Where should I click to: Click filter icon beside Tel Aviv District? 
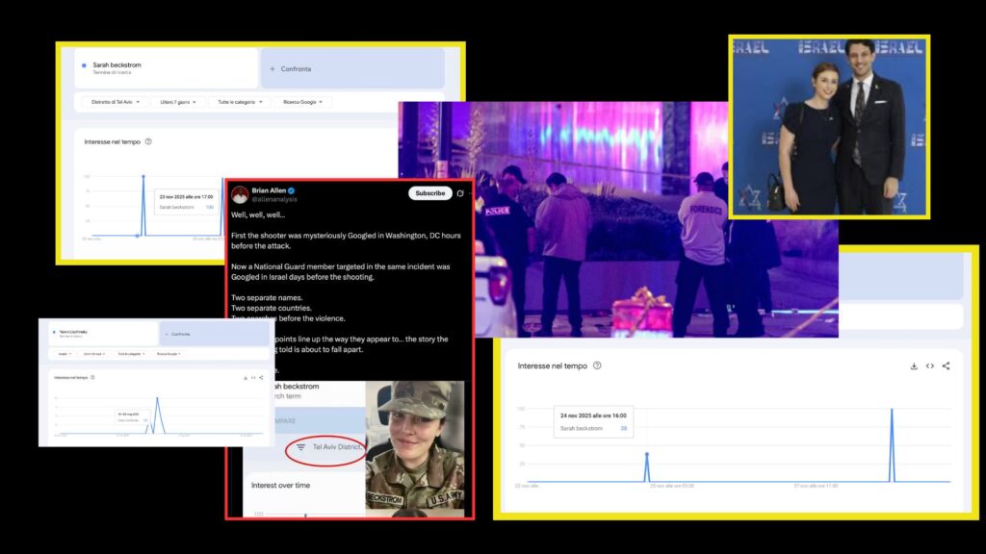pyautogui.click(x=300, y=447)
